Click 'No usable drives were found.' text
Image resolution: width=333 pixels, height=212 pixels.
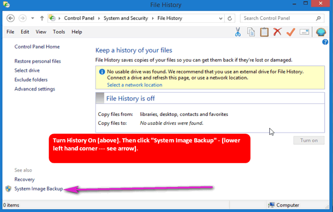tap(171, 123)
